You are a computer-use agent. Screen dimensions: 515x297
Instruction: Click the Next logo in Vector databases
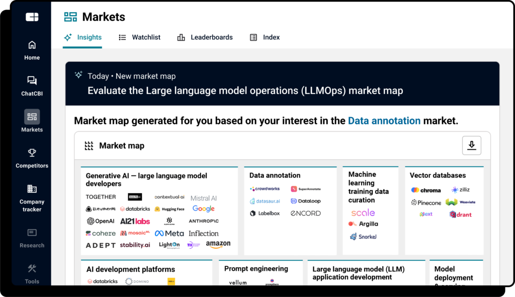pos(426,214)
